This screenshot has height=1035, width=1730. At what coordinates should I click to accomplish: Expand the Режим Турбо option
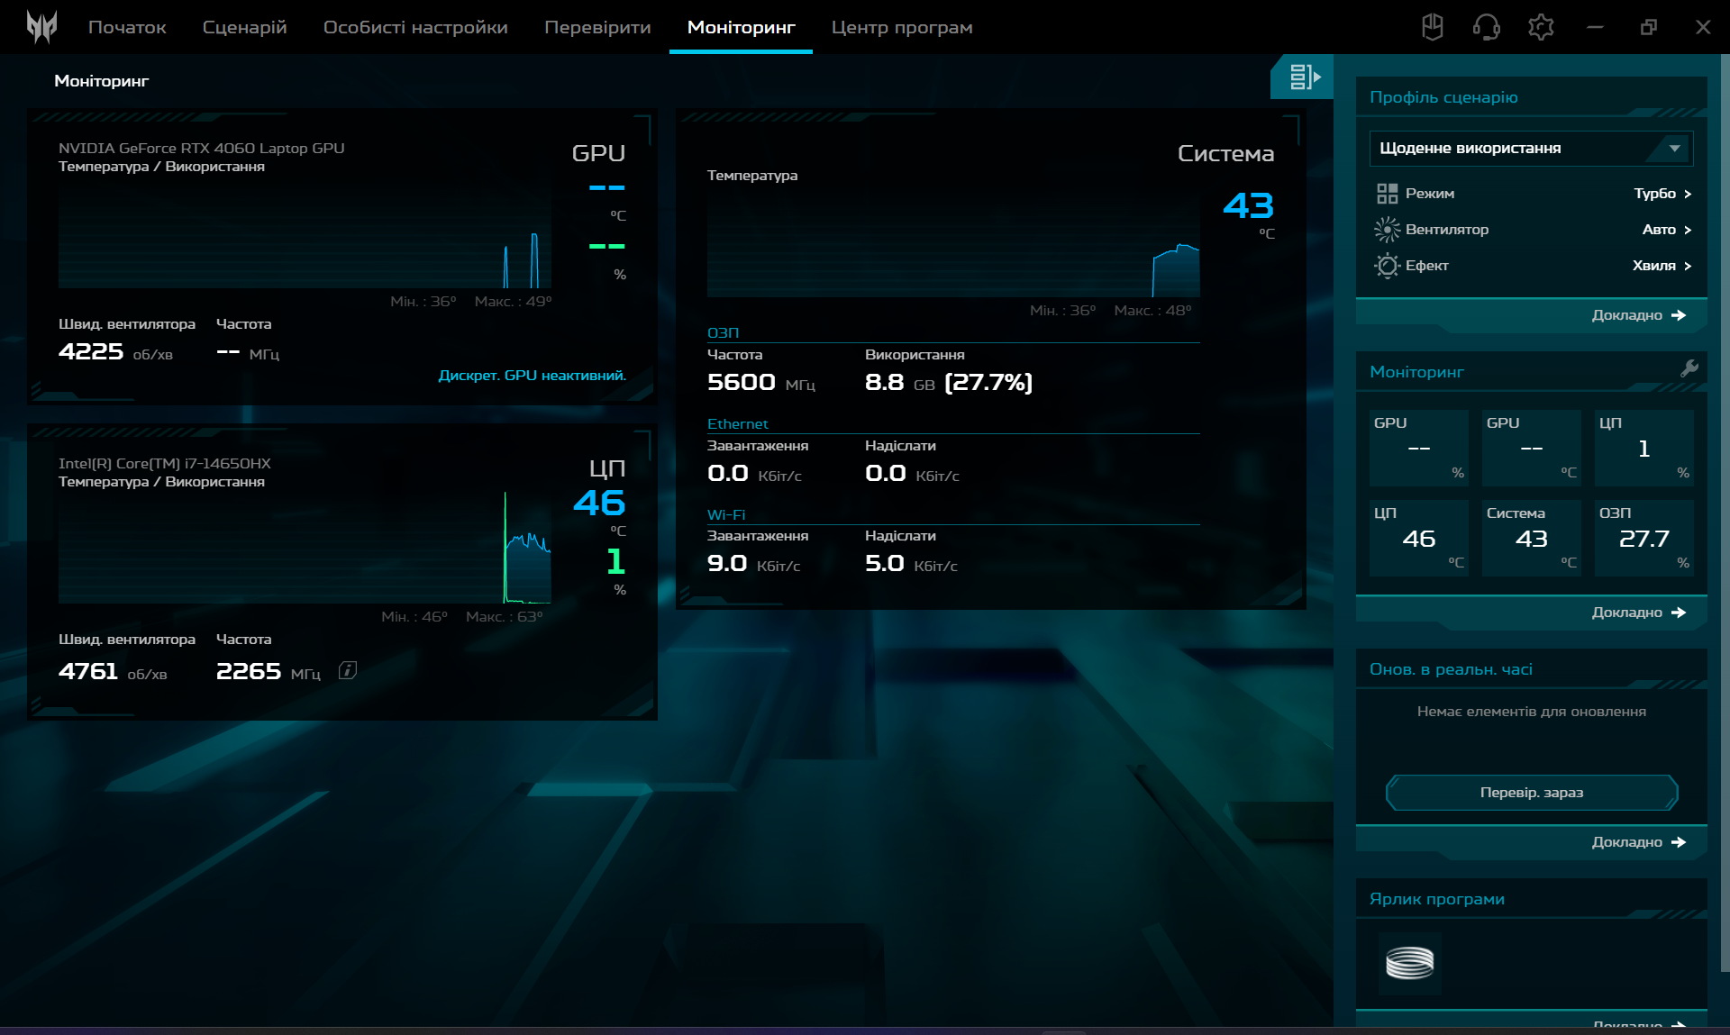tap(1662, 194)
